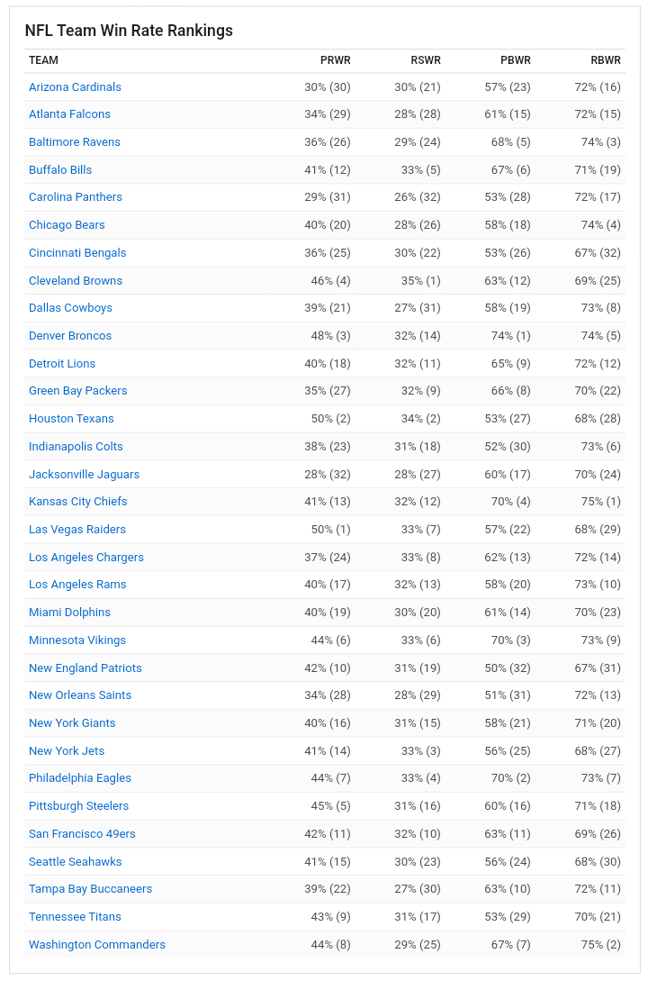Open Green Bay Packers page
This screenshot has height=981, width=648.
point(77,390)
